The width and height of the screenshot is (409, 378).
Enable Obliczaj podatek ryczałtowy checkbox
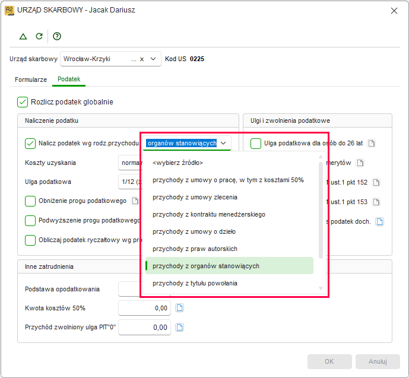[x=30, y=240]
